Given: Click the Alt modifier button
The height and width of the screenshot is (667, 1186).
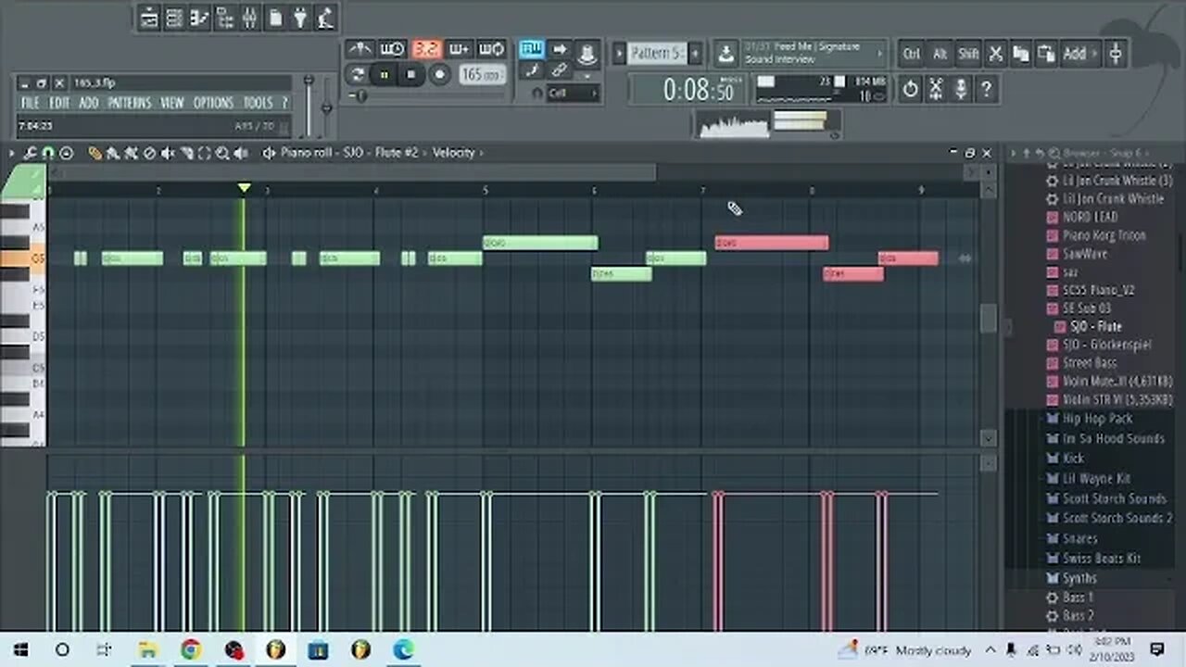Looking at the screenshot, I should 940,54.
